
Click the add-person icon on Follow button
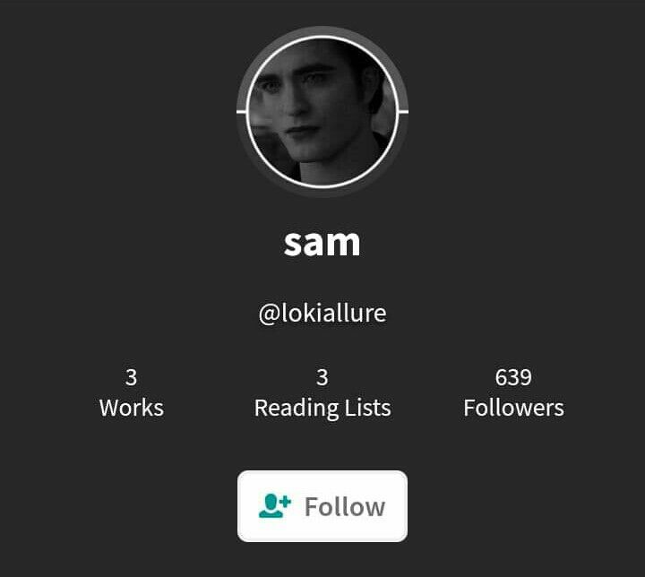pos(275,506)
